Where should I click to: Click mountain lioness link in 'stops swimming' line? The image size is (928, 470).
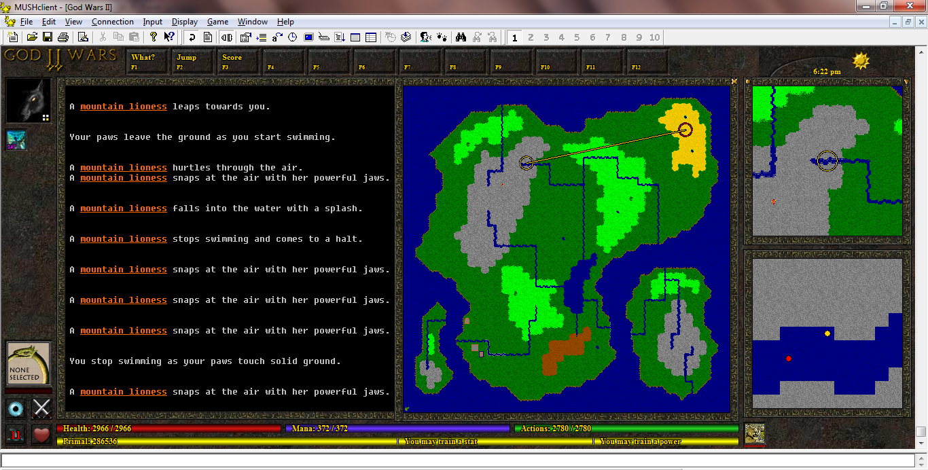pos(124,239)
